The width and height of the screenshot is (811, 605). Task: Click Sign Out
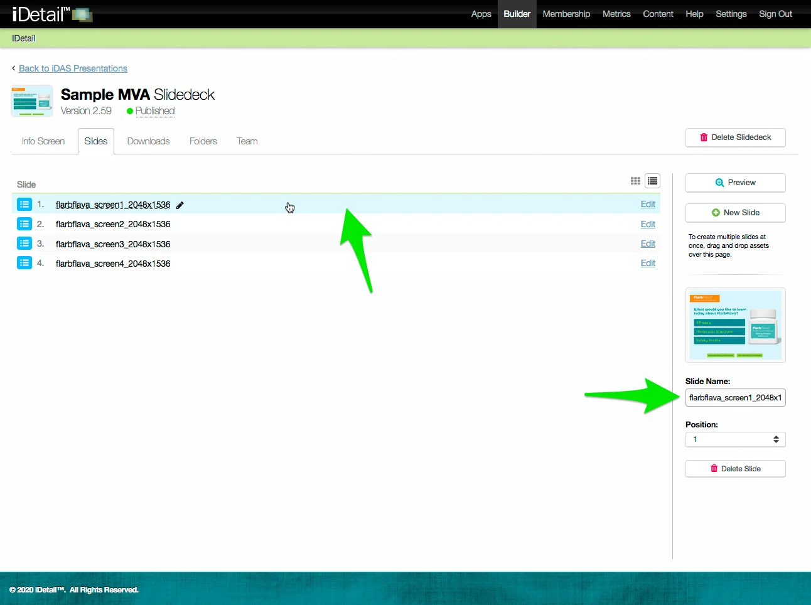pos(776,14)
